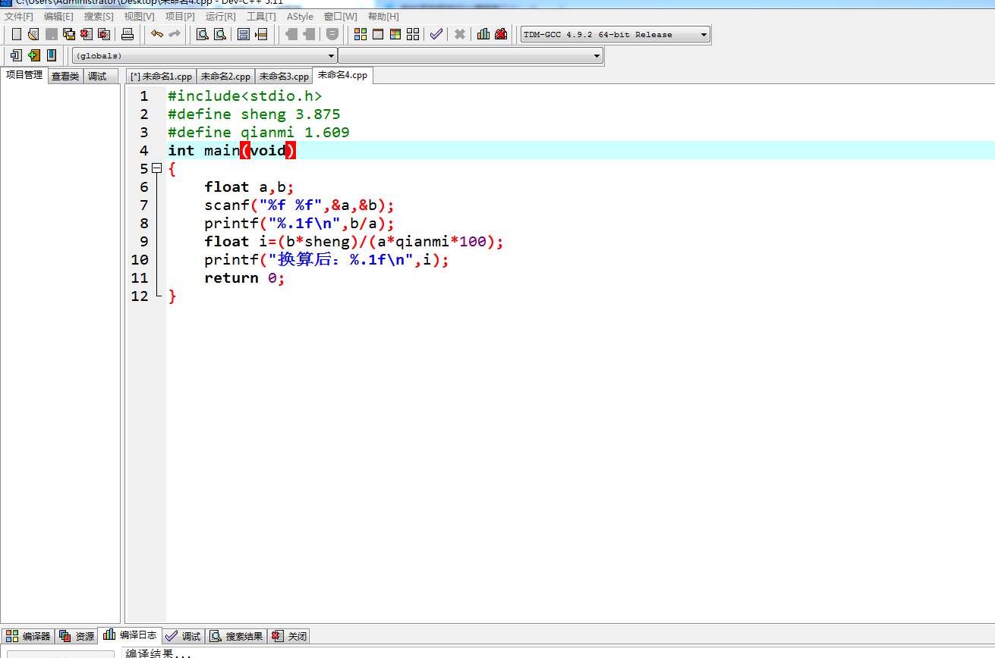This screenshot has width=995, height=658.
Task: Open the 文件[F] menu
Action: 19,17
